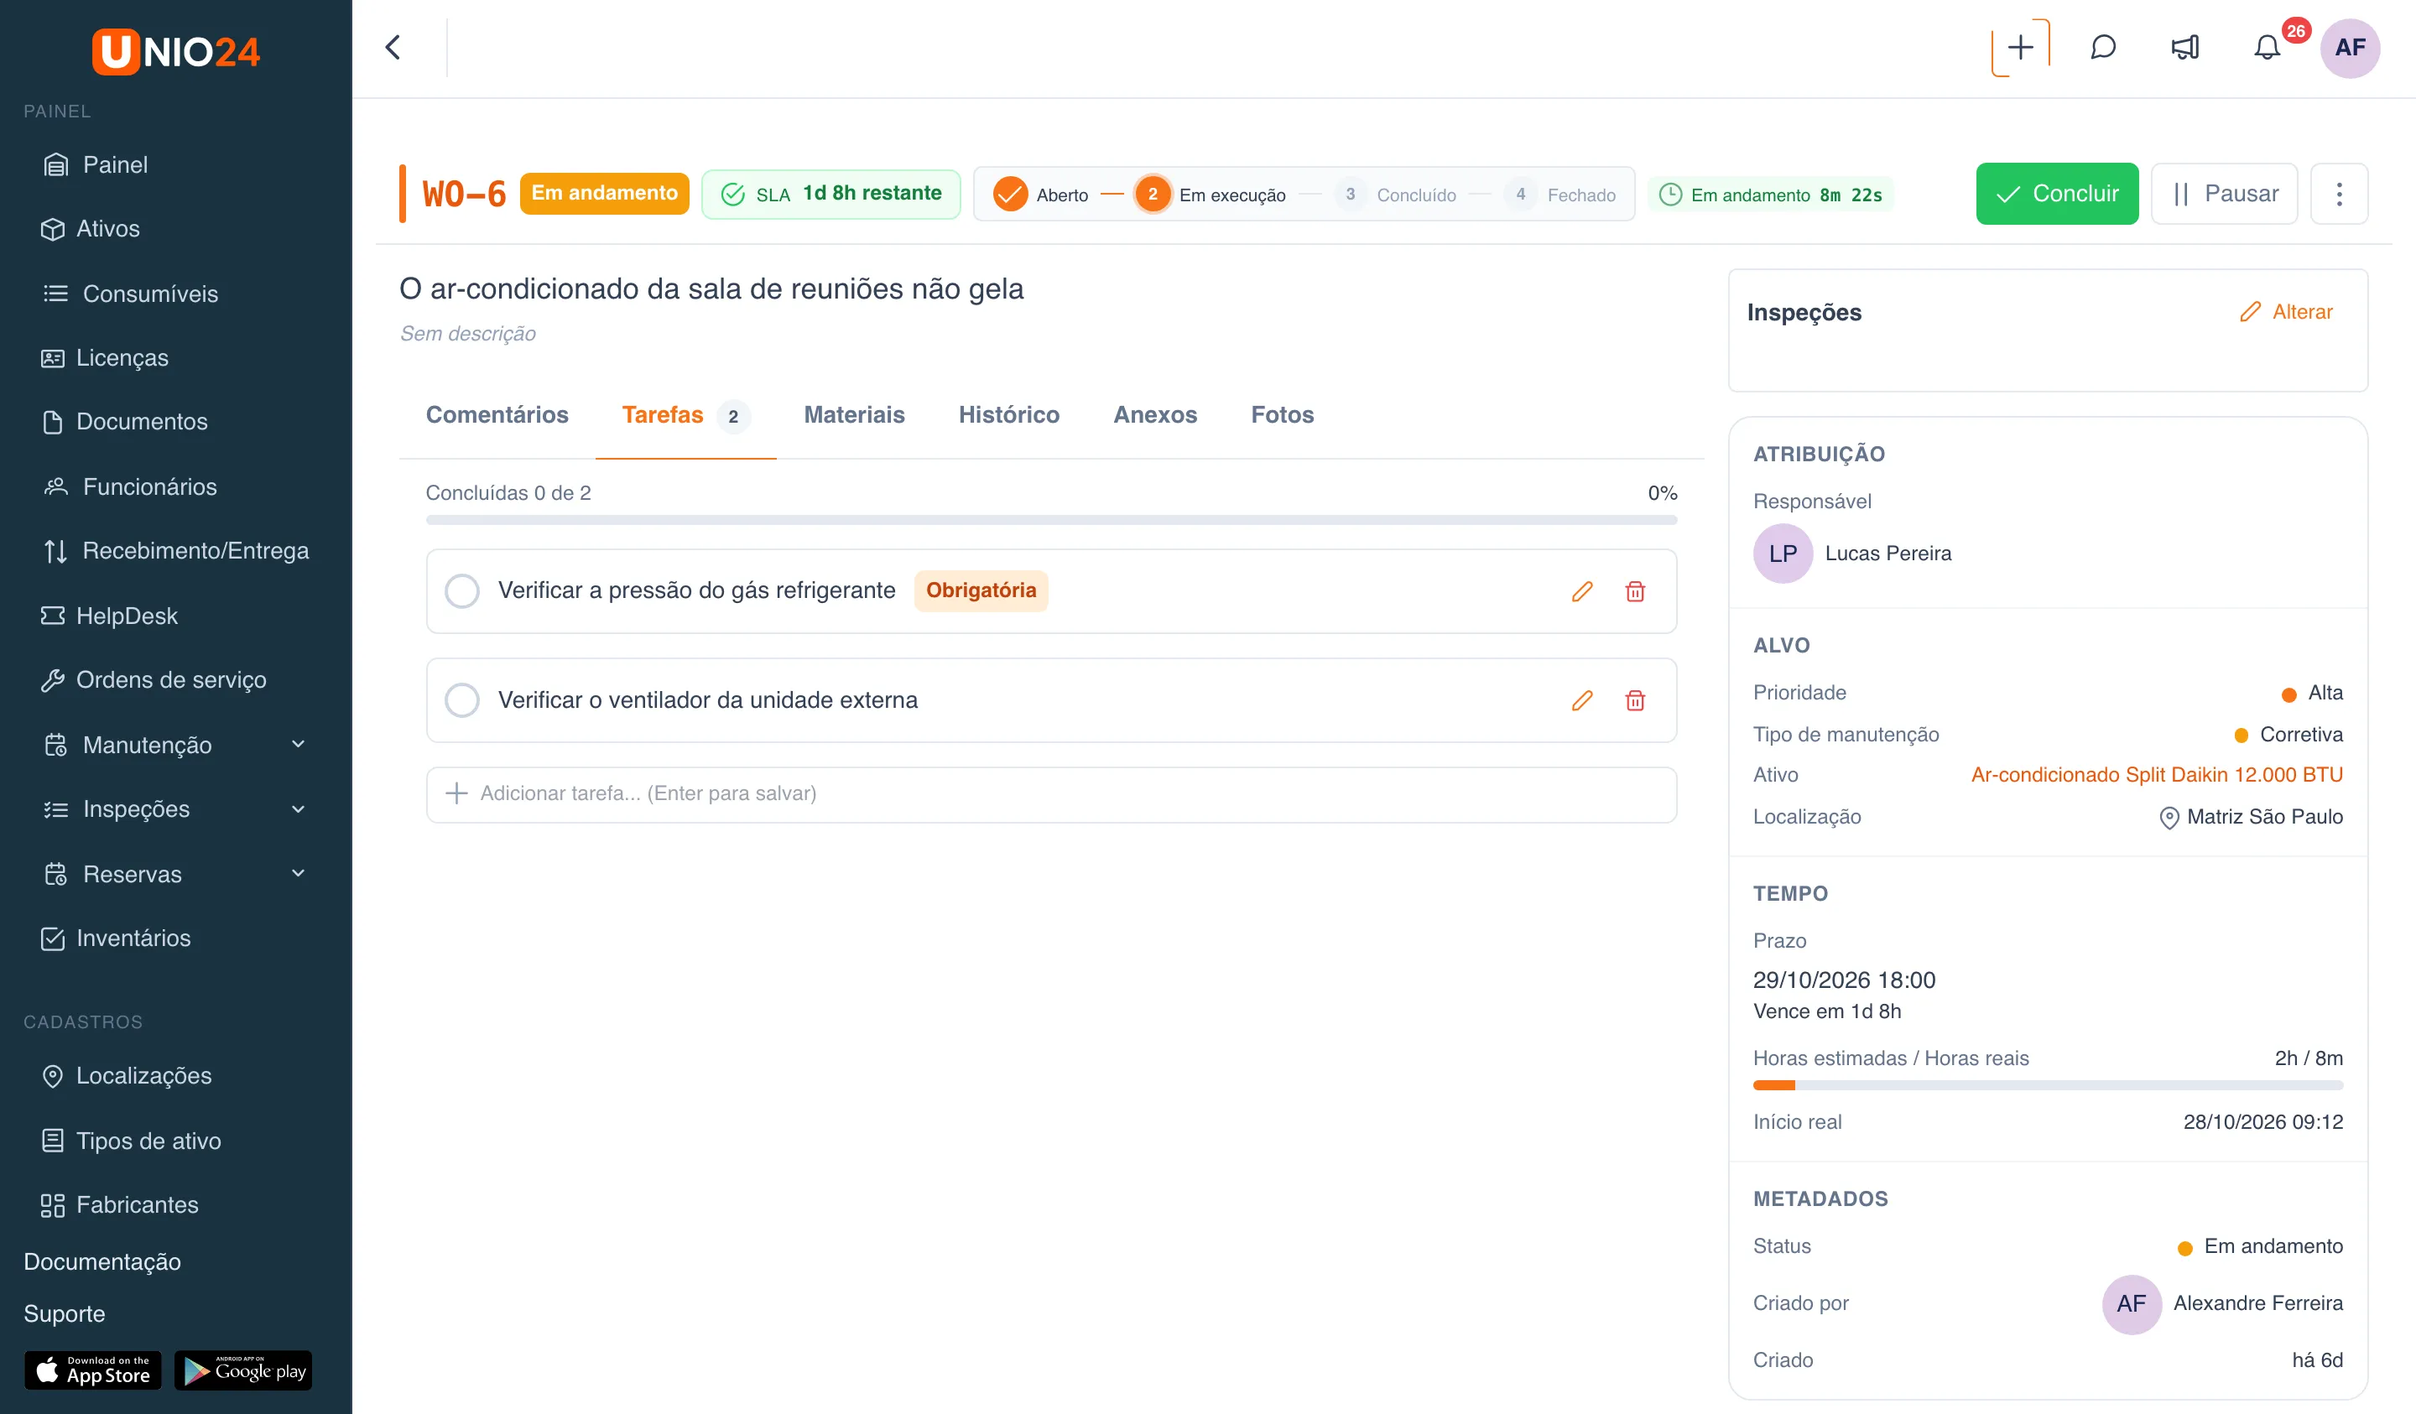Delete the external unit fan task
Screen dimensions: 2416x1414
tap(1635, 699)
